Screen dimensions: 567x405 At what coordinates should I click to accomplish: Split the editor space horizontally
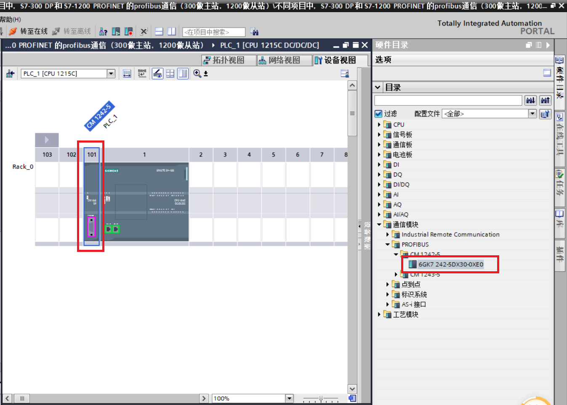pyautogui.click(x=159, y=32)
